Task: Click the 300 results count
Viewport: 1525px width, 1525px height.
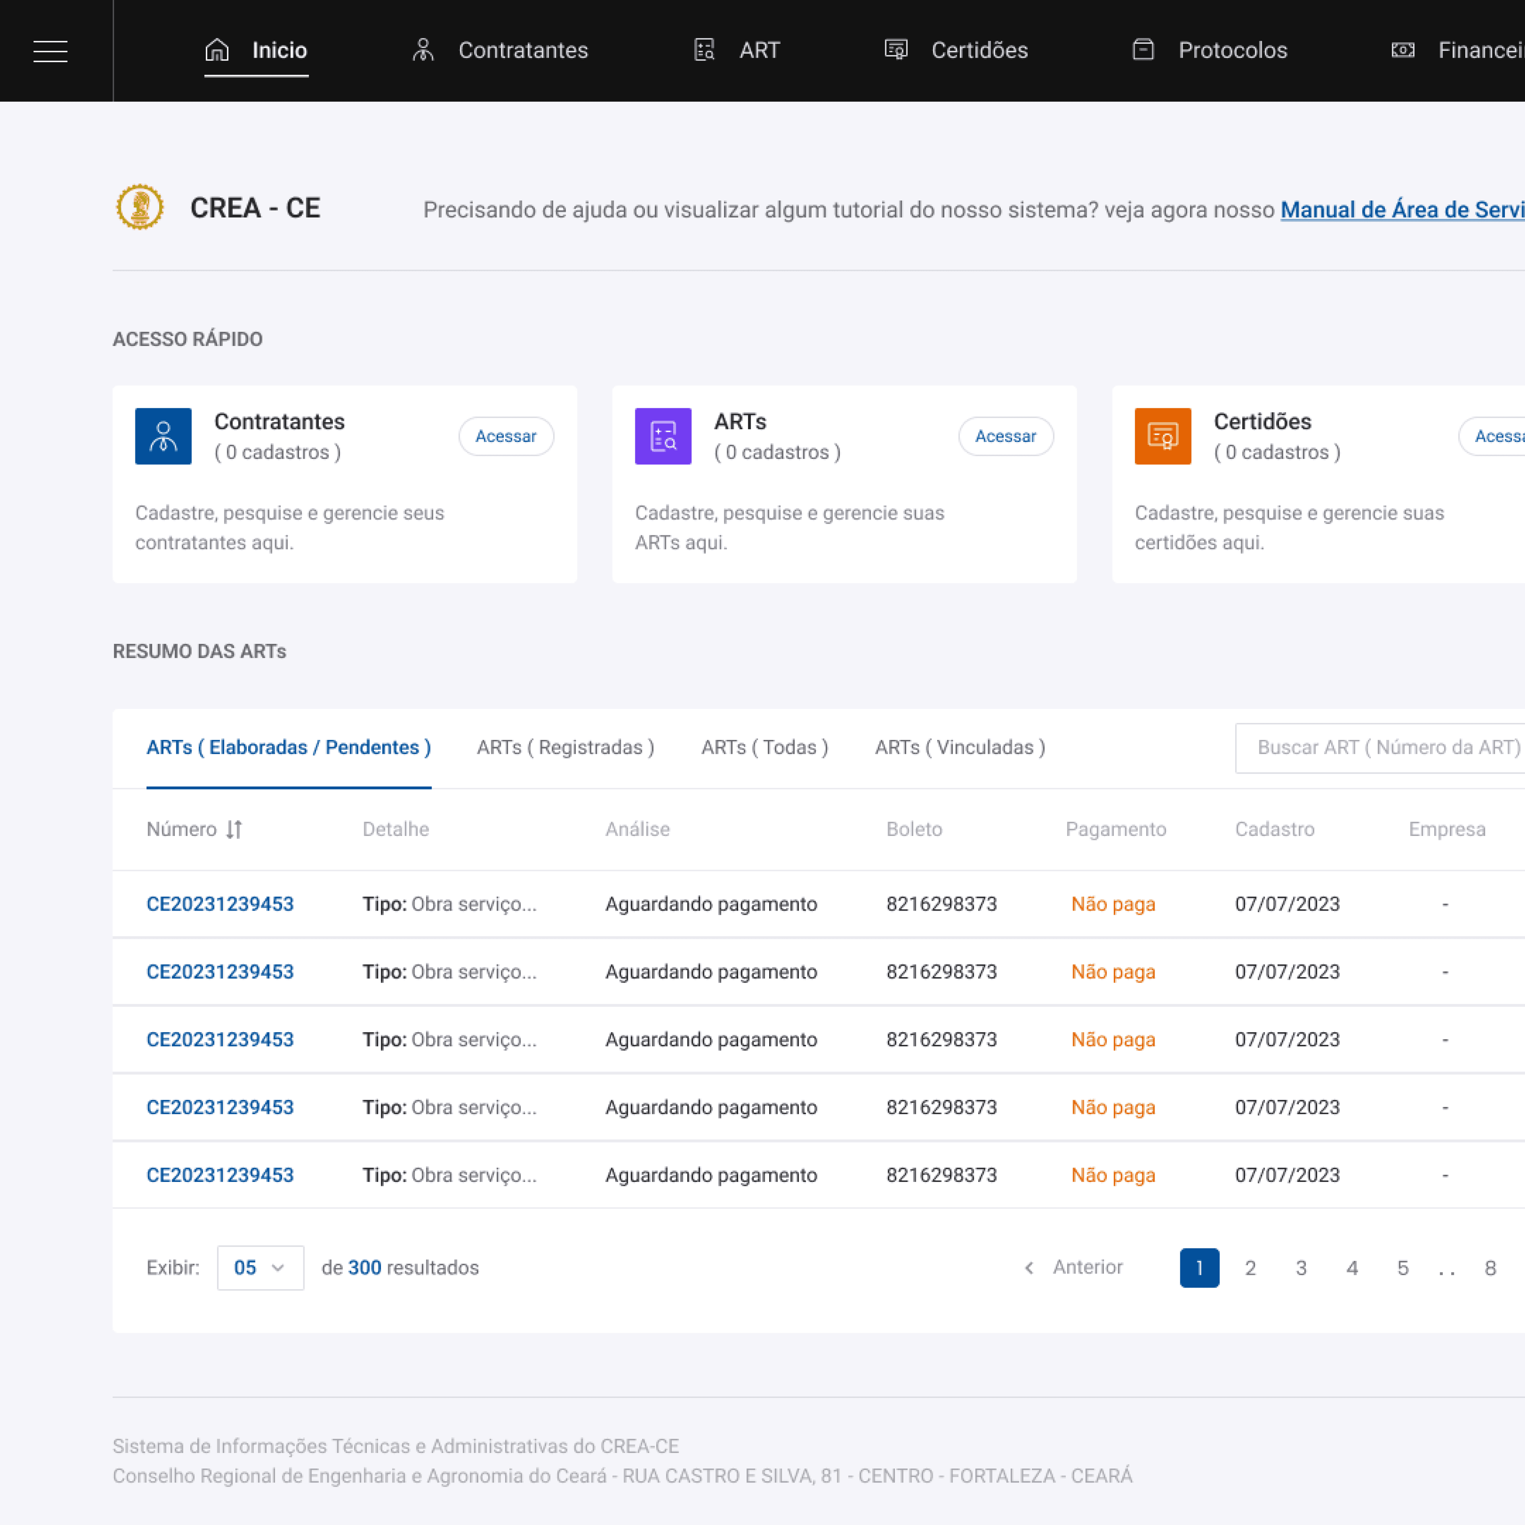Action: [x=365, y=1268]
